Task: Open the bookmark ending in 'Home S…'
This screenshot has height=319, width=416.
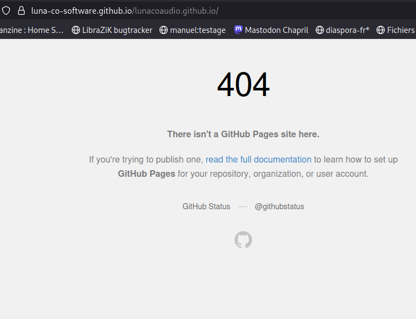Action: point(32,30)
